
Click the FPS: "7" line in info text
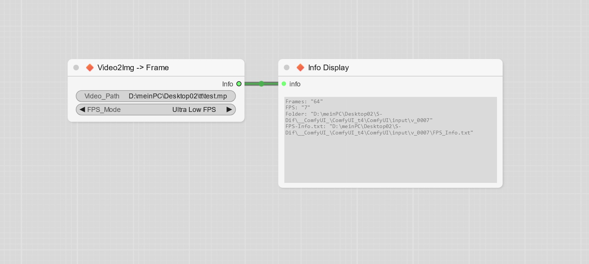point(298,107)
